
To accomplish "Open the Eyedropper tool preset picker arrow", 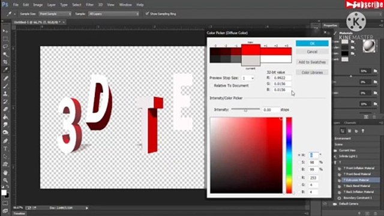I will (14, 14).
